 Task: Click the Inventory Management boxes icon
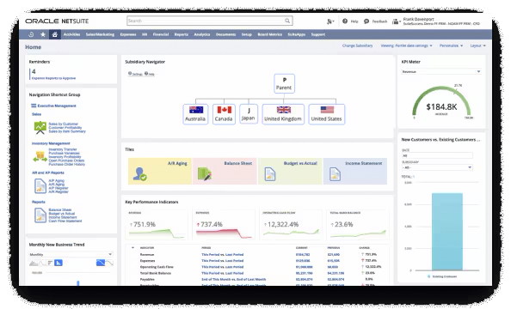click(40, 157)
